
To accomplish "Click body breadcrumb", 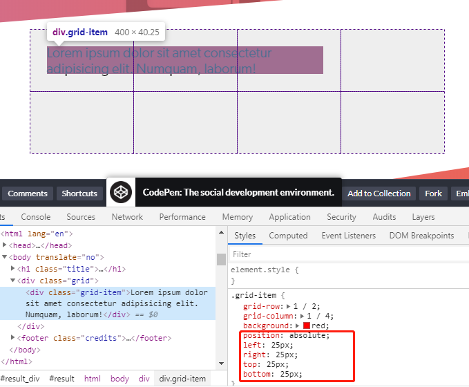I will click(119, 379).
